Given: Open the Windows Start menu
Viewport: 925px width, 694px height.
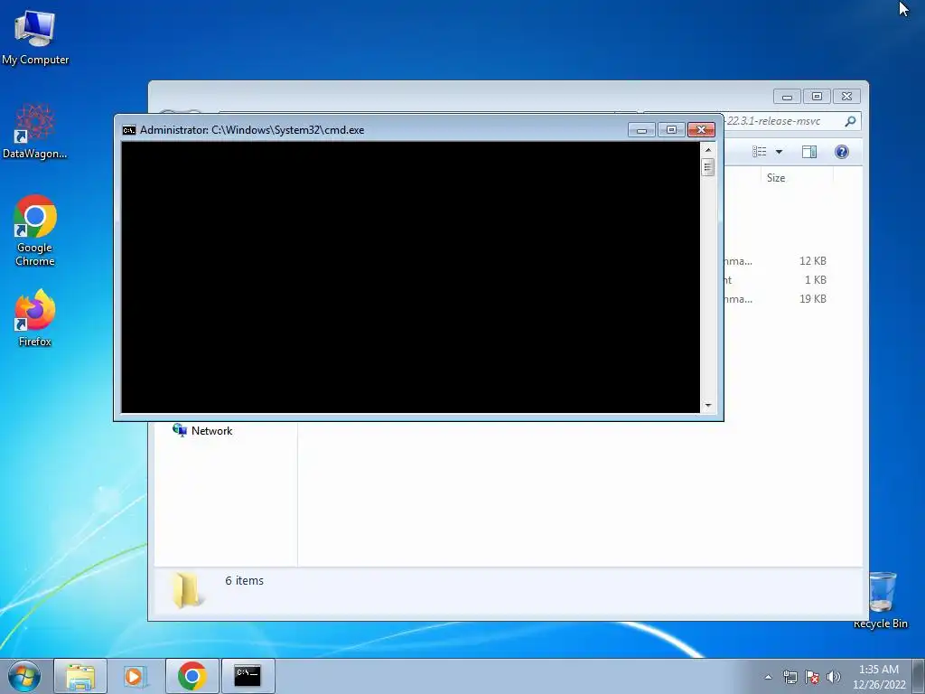Looking at the screenshot, I should point(24,676).
